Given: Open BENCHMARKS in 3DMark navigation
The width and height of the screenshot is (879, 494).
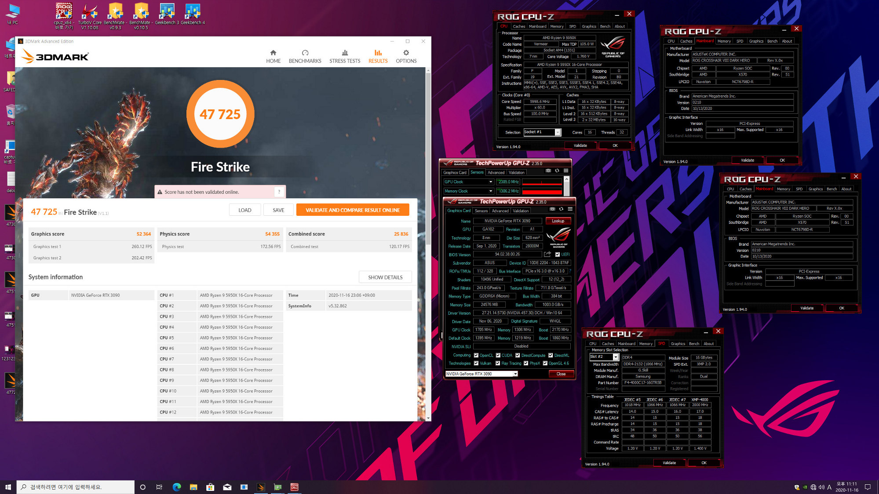Looking at the screenshot, I should click(305, 57).
